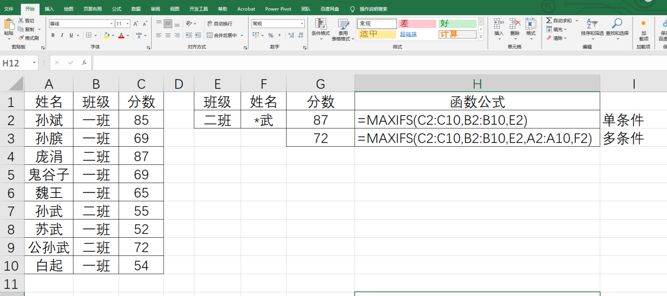Apply the 适中 cell style
The image size is (667, 296).
click(x=377, y=34)
